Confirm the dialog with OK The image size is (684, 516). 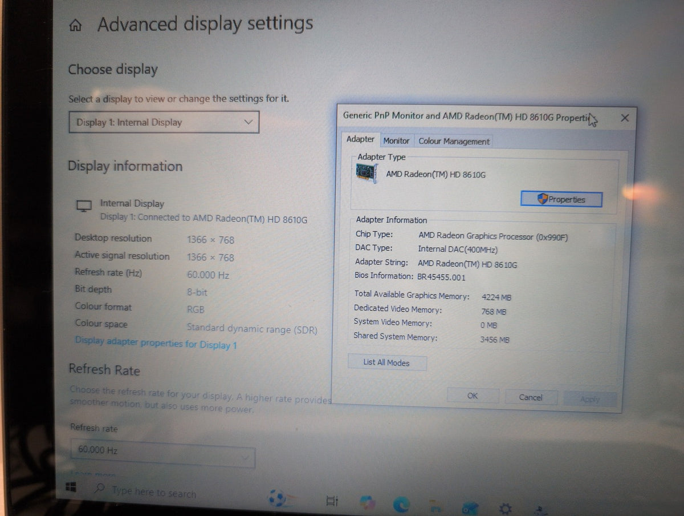click(473, 396)
